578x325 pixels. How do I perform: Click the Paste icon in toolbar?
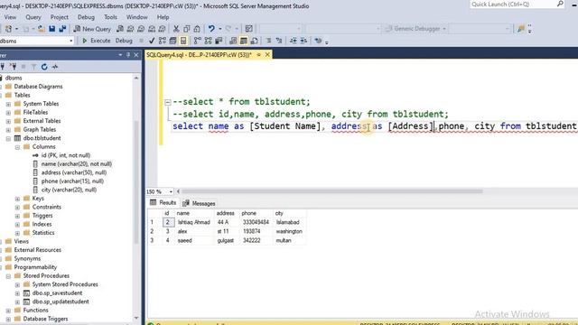tap(197, 29)
